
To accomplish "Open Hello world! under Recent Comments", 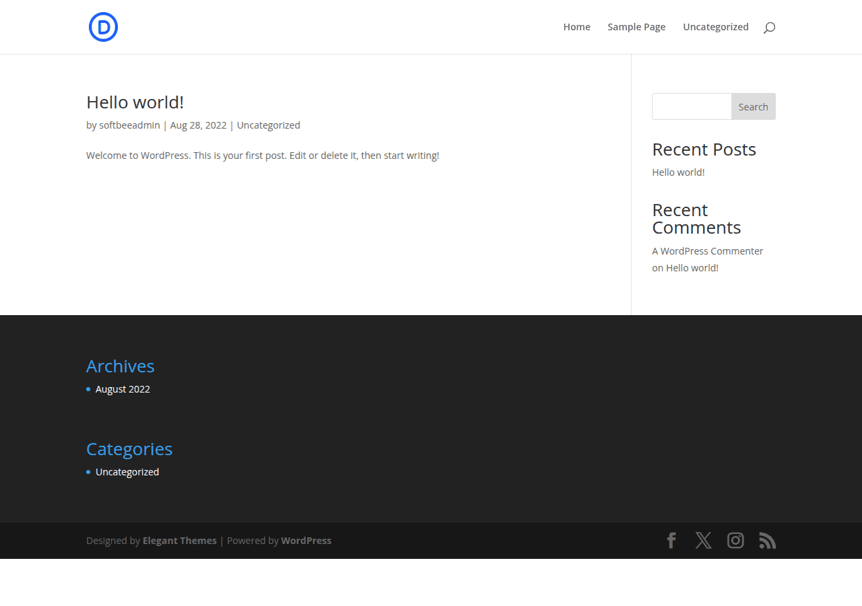I will [x=692, y=268].
